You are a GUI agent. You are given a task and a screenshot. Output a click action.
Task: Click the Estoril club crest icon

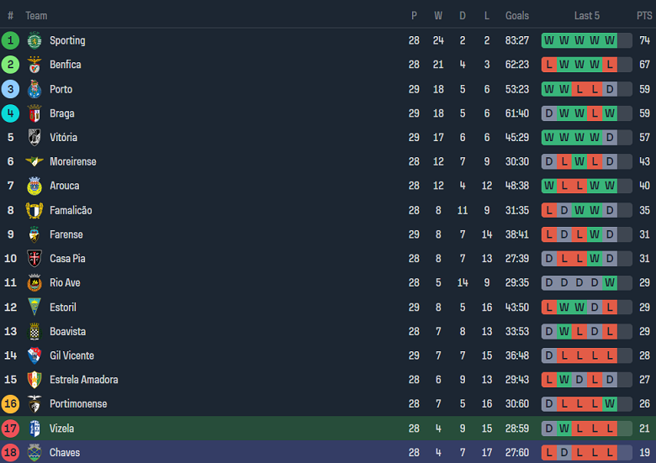coord(34,307)
